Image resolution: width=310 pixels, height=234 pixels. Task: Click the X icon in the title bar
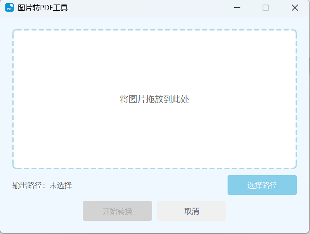(295, 8)
